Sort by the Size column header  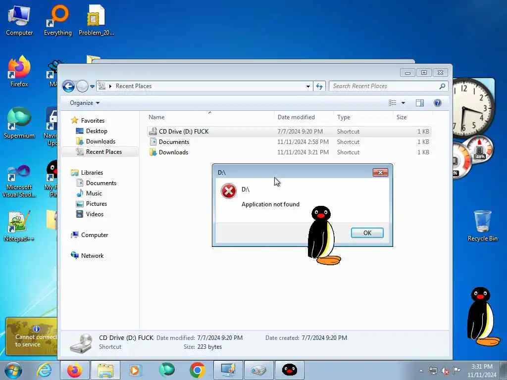(412, 117)
